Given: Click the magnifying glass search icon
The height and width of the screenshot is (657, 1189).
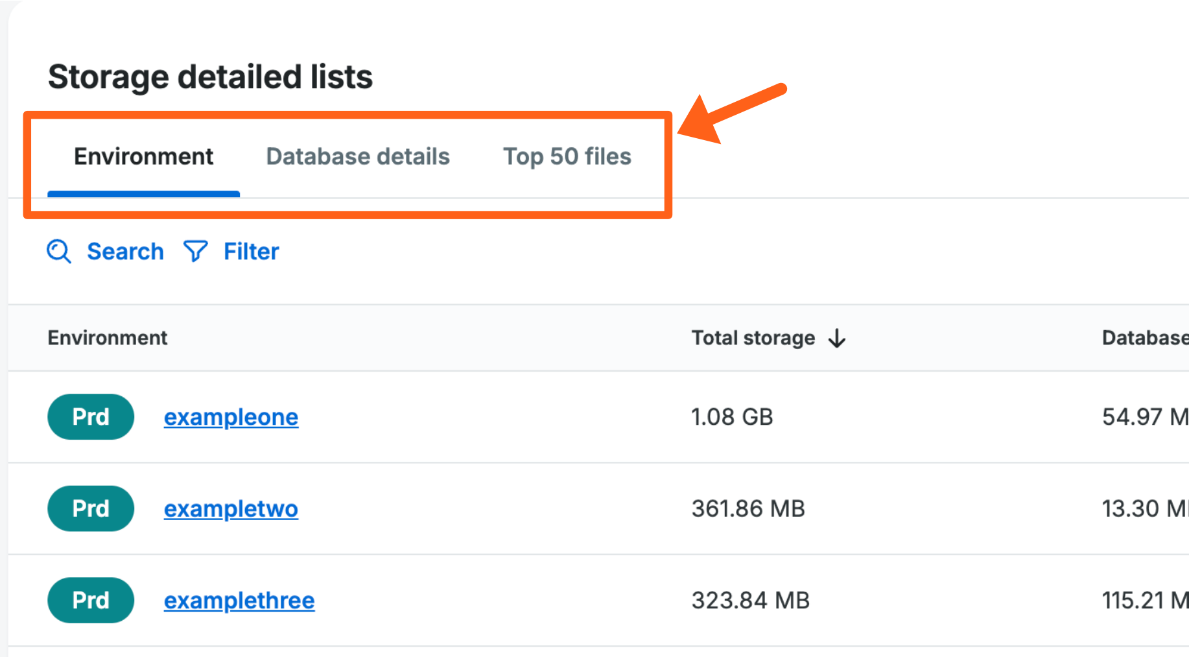Looking at the screenshot, I should coord(59,251).
